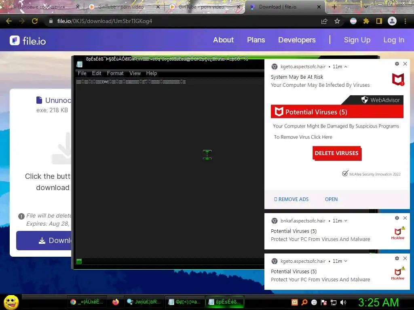The image size is (414, 310).
Task: Open the Chrome taskbar window button
Action: 87,302
